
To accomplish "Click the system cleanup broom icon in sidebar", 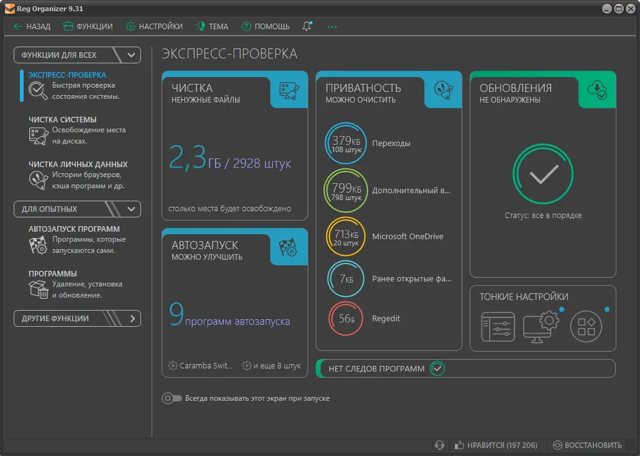I will click(x=39, y=136).
